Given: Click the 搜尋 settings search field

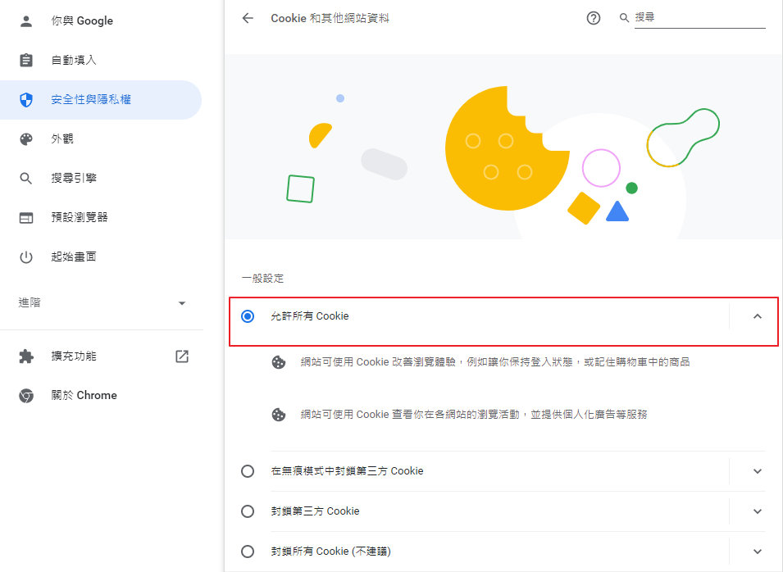Looking at the screenshot, I should [699, 18].
